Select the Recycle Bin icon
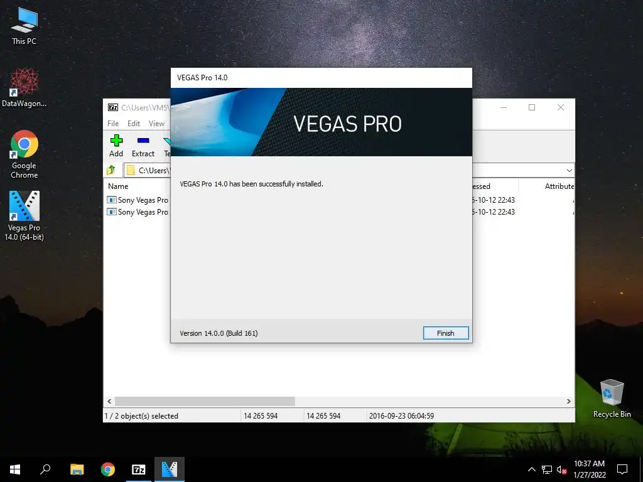The image size is (643, 482). (612, 399)
